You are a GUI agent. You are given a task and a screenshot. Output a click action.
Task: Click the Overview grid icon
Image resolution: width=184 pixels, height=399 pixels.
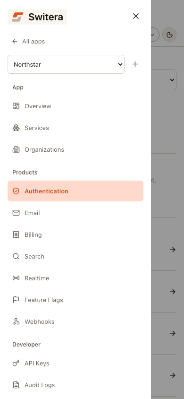[x=16, y=106]
